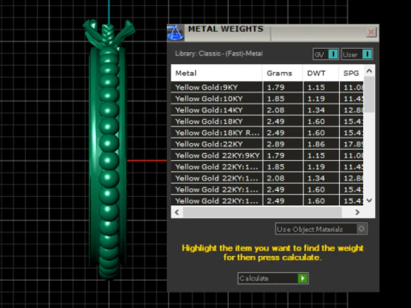Click the horizontal scroll right arrow
The height and width of the screenshot is (308, 411).
[x=357, y=212]
